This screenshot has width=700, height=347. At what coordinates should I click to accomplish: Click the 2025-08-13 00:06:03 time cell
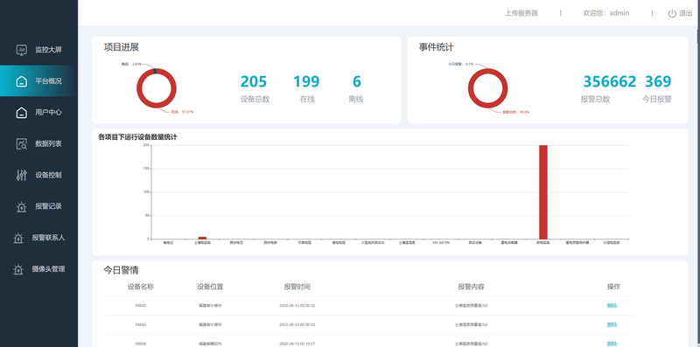click(297, 324)
